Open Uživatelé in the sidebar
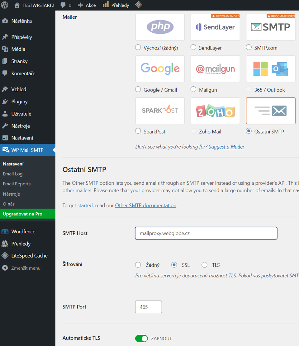The image size is (299, 346). pos(28,114)
